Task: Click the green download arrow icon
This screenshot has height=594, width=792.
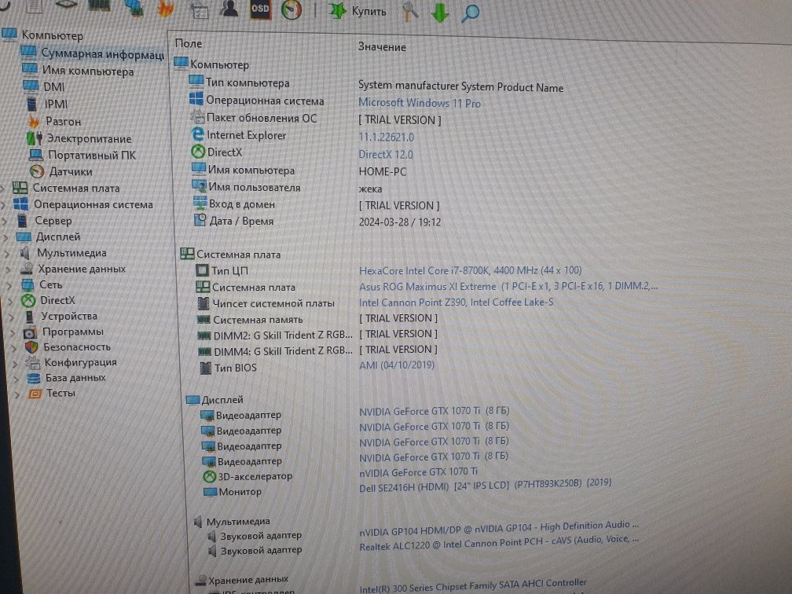Action: click(440, 13)
